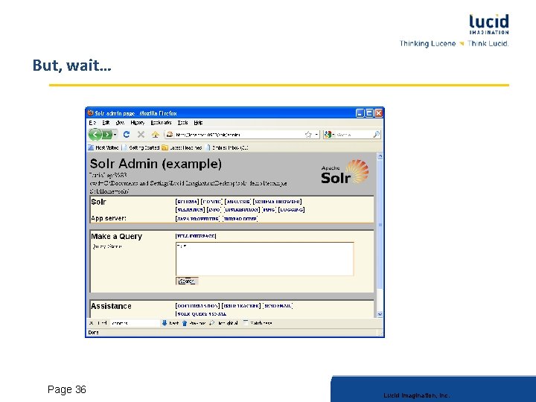Screen dimensions: 536x402
Task: Close the find bar with the X
Action: pyautogui.click(x=92, y=323)
